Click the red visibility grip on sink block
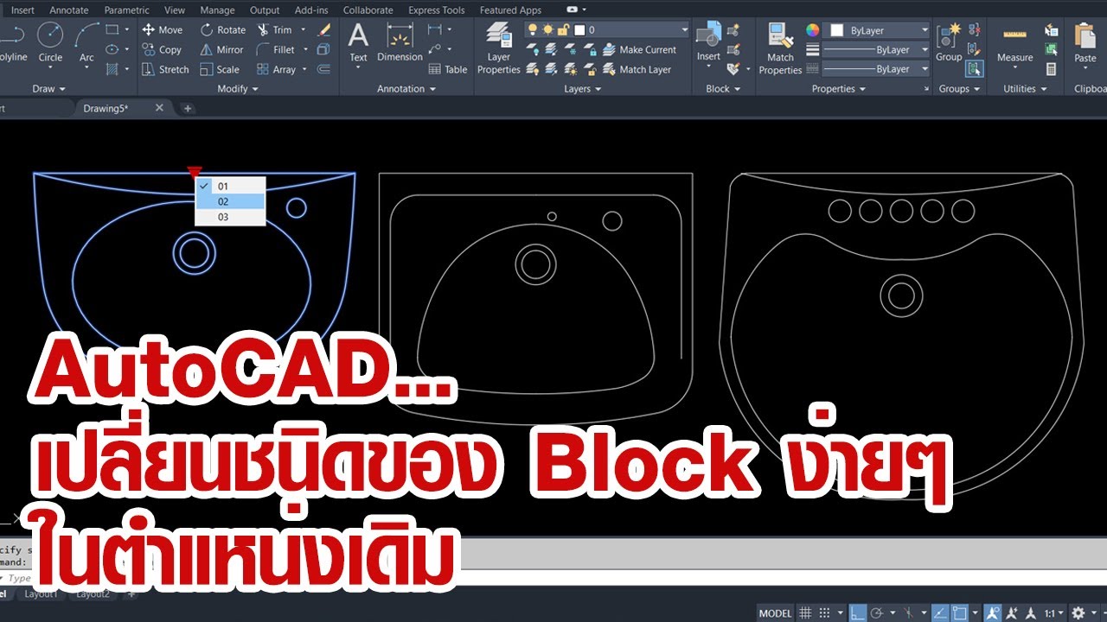Image resolution: width=1107 pixels, height=622 pixels. click(195, 173)
